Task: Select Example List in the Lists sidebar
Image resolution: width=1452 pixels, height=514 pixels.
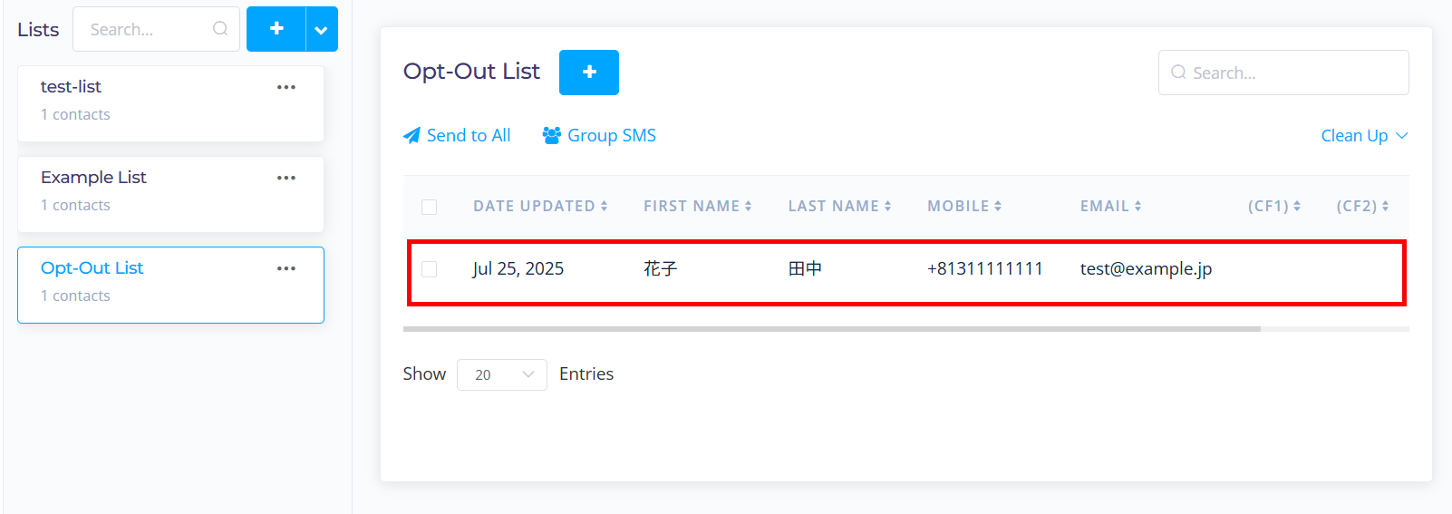Action: point(93,178)
